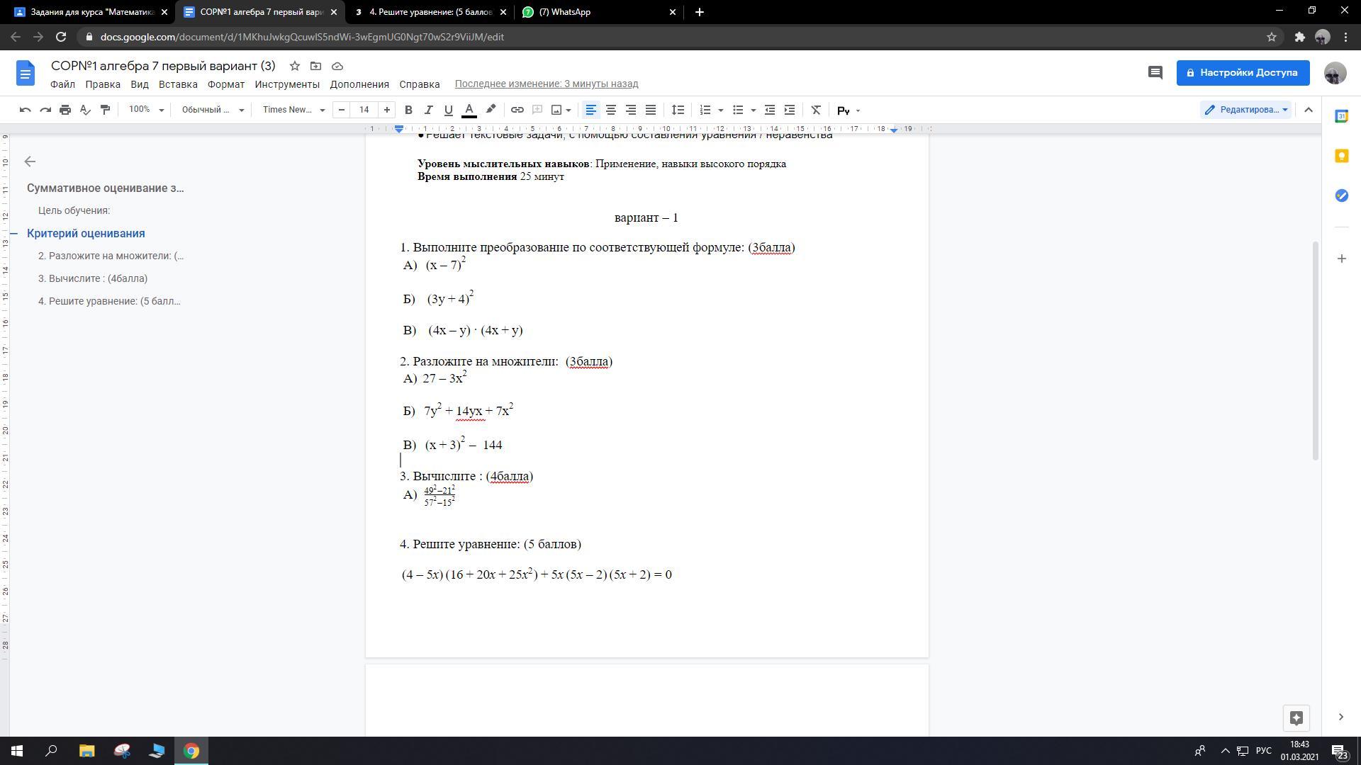Open the Формат menu

click(x=225, y=84)
